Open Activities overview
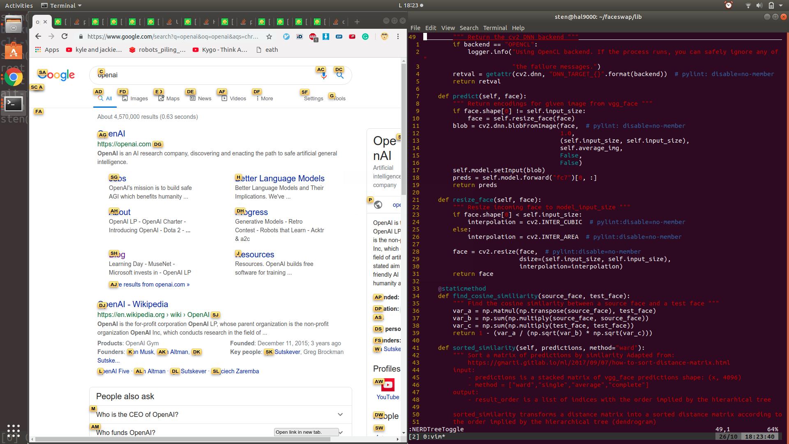 pos(18,5)
